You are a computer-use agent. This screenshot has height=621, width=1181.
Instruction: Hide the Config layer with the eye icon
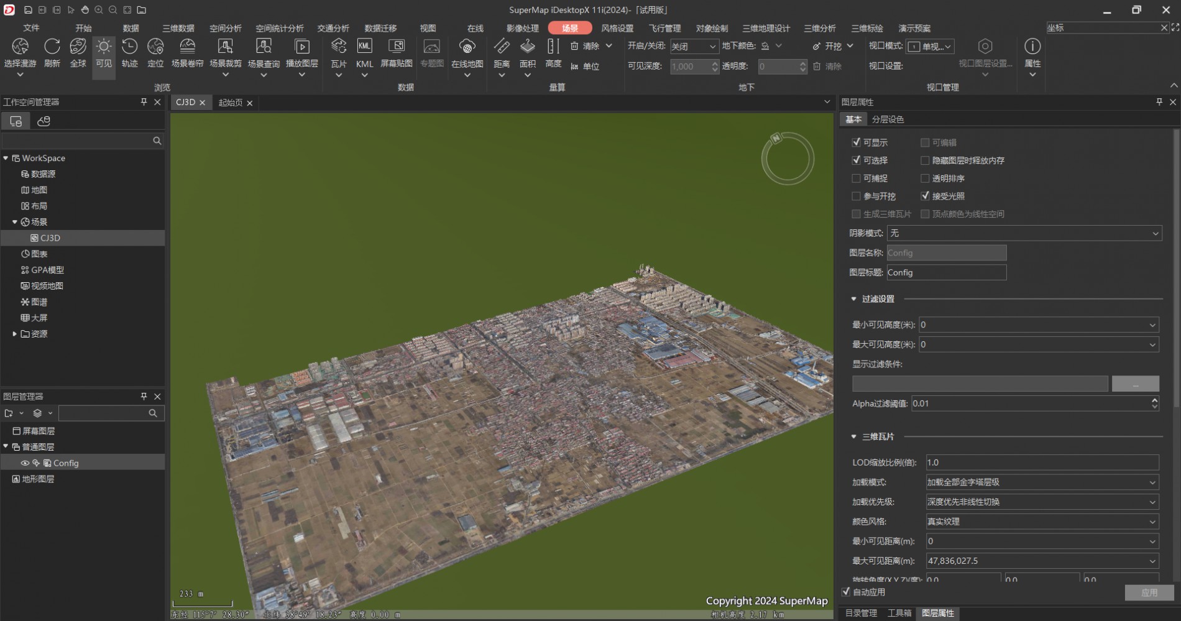click(x=25, y=463)
